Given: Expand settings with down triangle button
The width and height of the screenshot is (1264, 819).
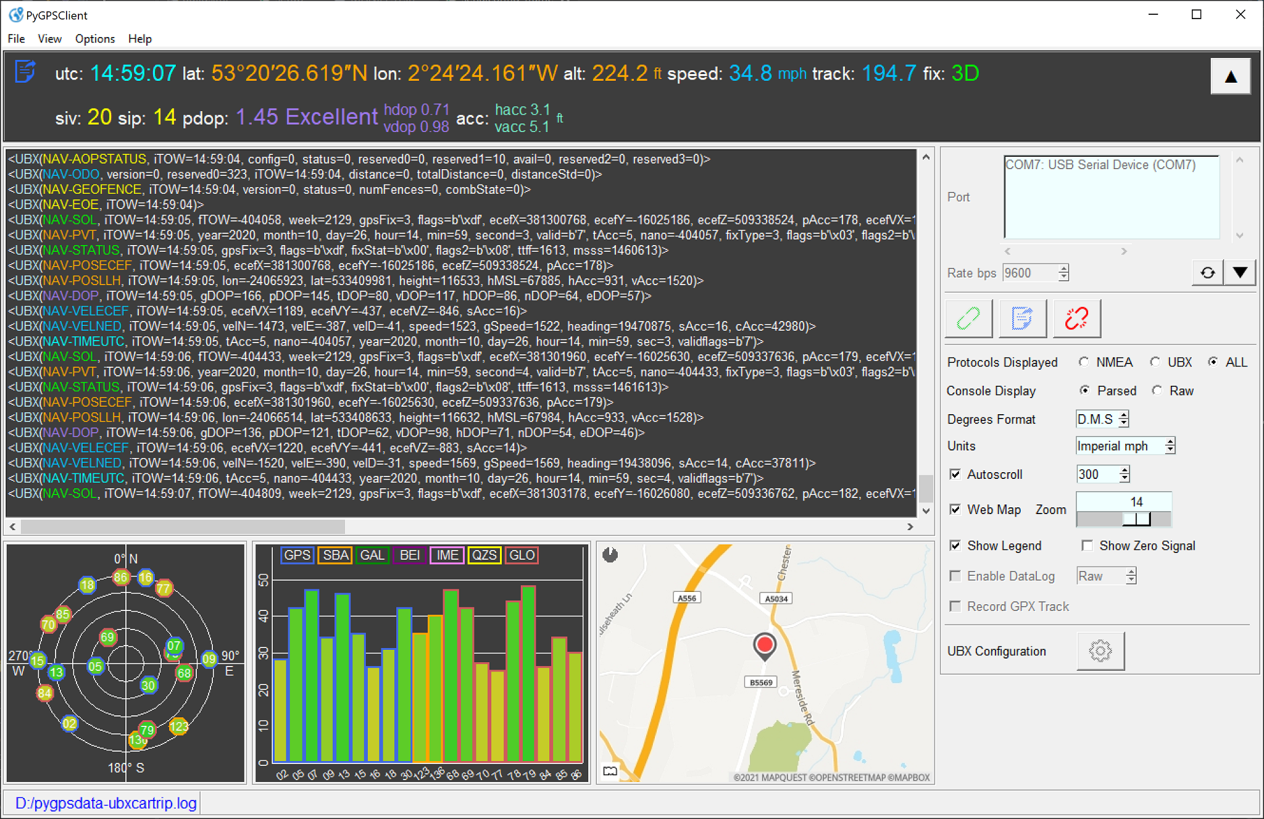Looking at the screenshot, I should [x=1240, y=273].
